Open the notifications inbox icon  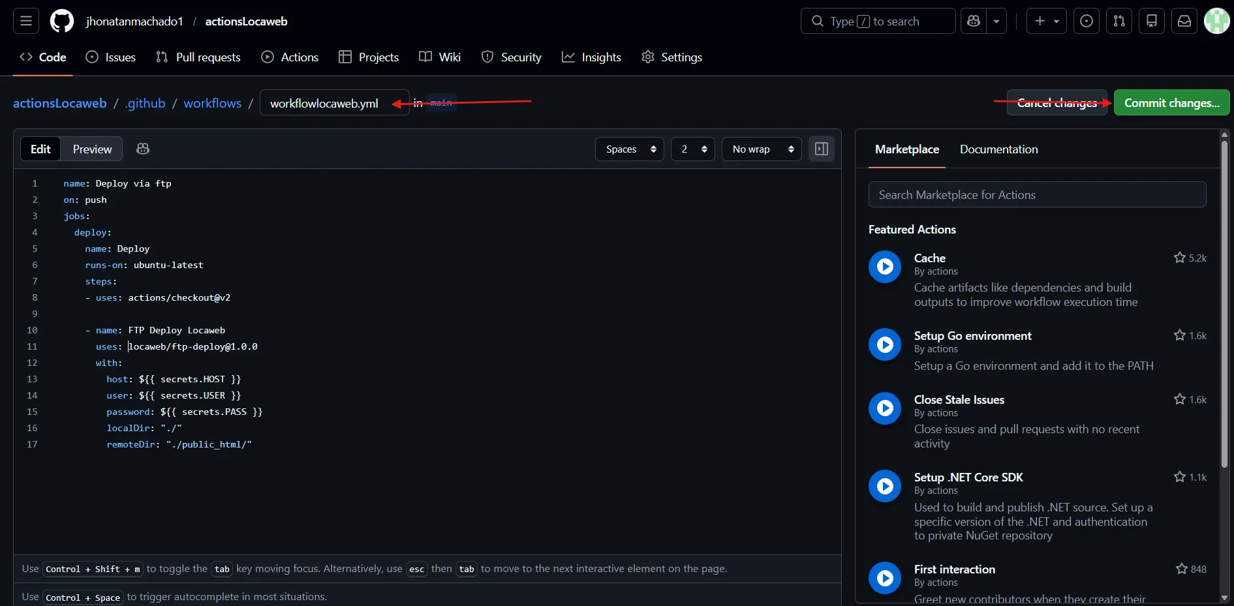pos(1184,22)
